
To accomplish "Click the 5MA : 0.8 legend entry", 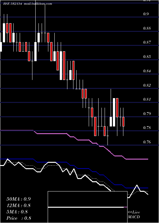I will (x=17, y=212).
